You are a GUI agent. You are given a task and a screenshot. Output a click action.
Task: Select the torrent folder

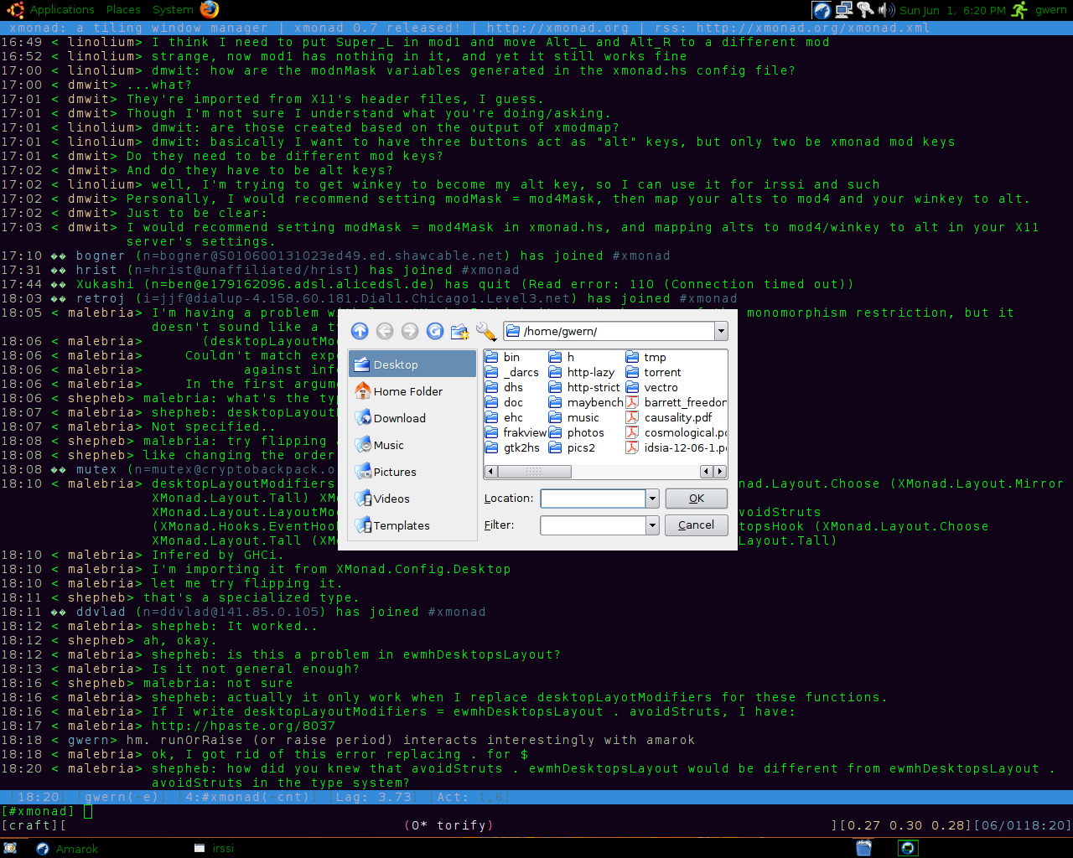coord(654,372)
